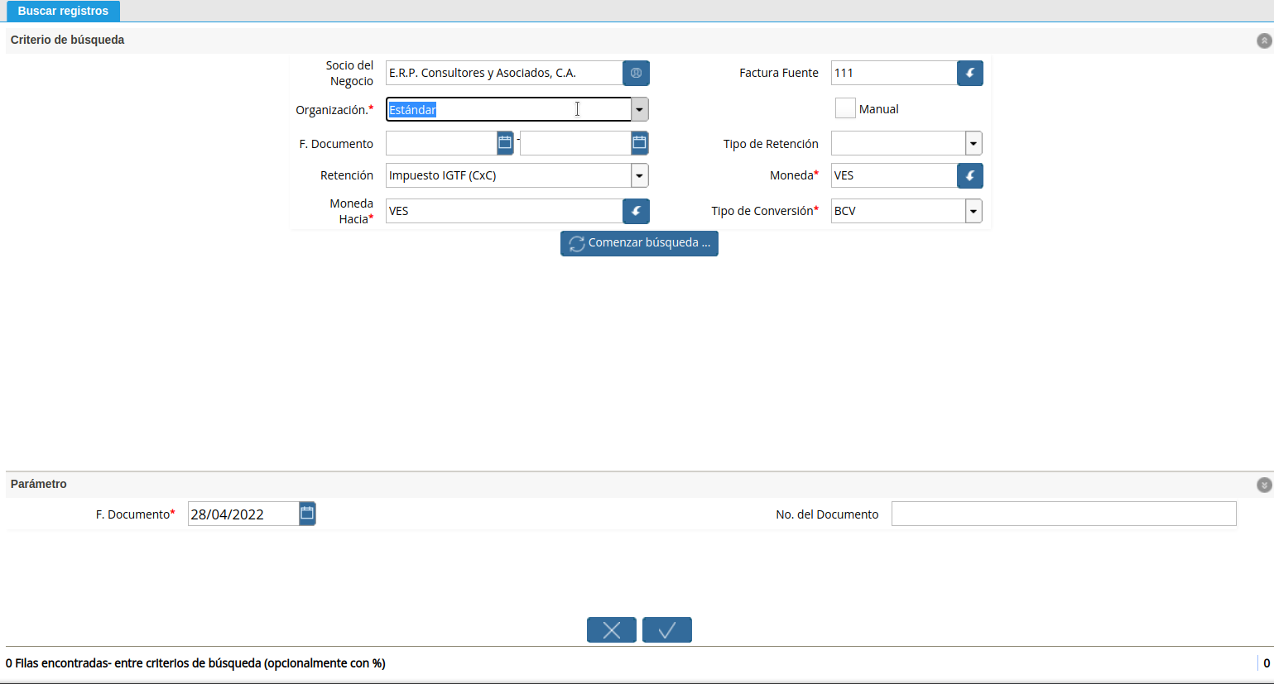
Task: Click the Tipo de Conversión label
Action: tap(765, 211)
